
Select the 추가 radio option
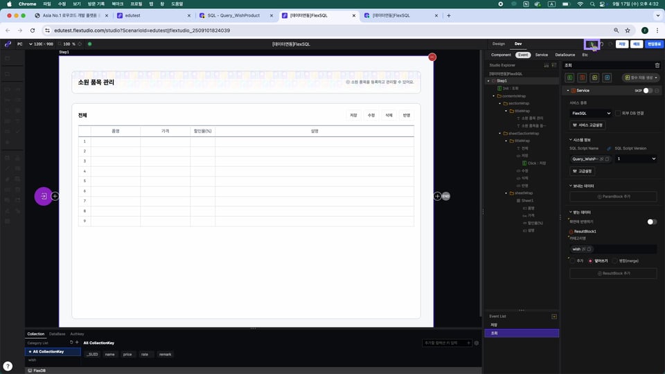click(x=573, y=261)
